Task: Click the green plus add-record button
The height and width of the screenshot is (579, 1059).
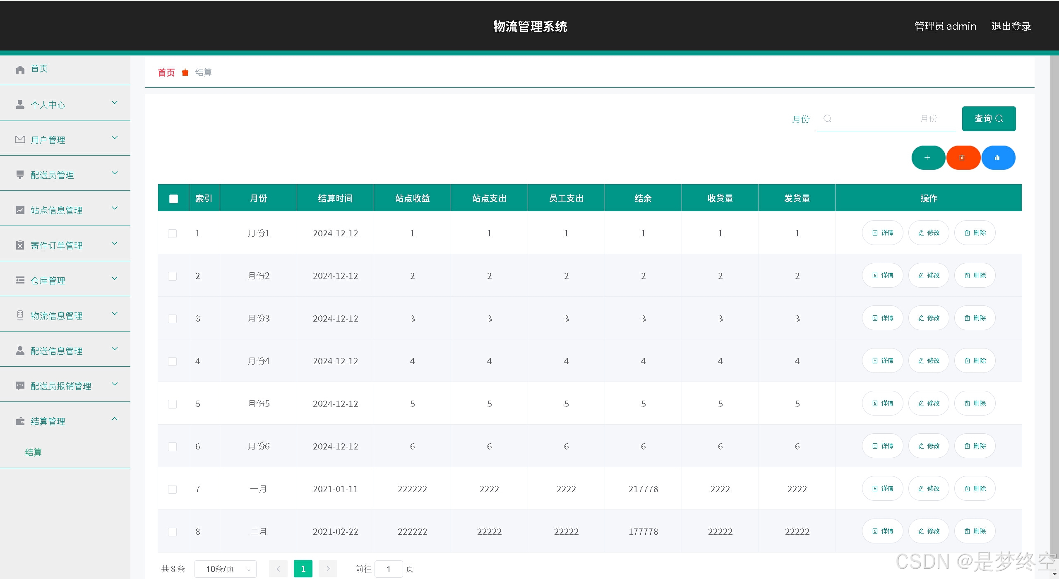Action: point(927,158)
